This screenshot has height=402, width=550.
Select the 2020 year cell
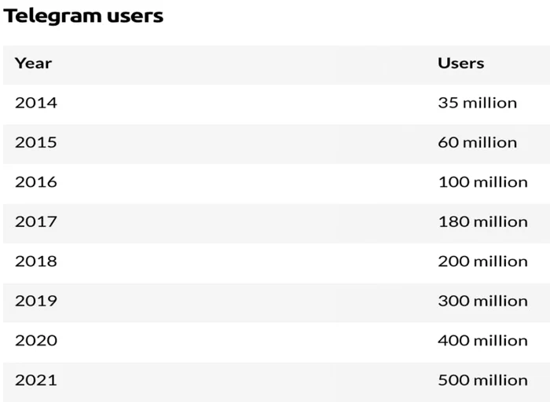pyautogui.click(x=36, y=340)
